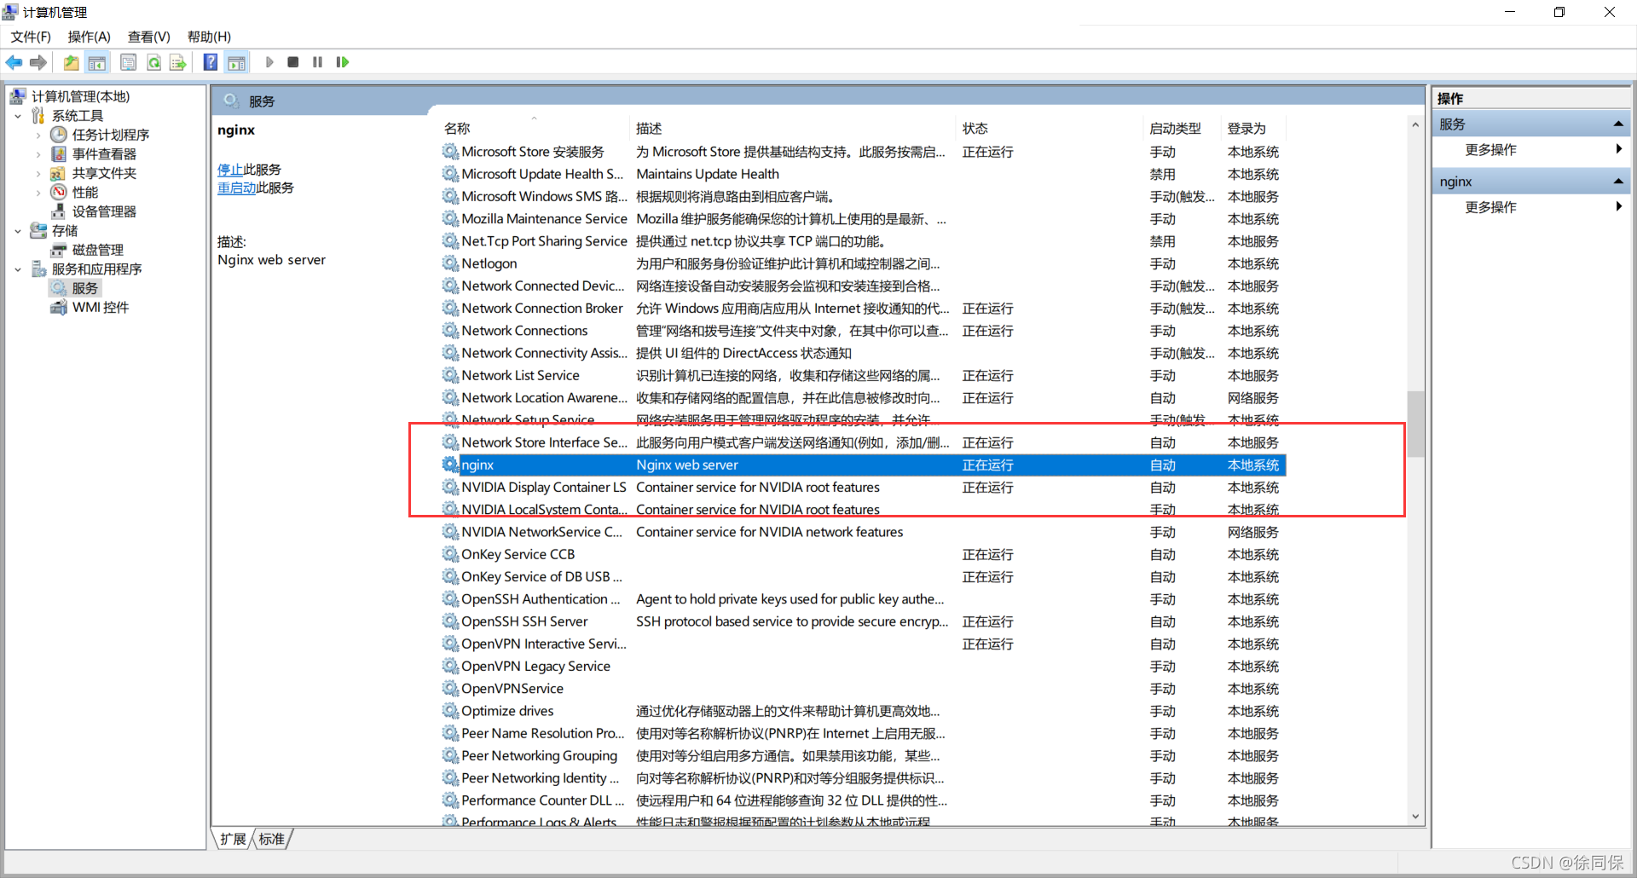Click the Forward arrow toolbar icon

(38, 62)
